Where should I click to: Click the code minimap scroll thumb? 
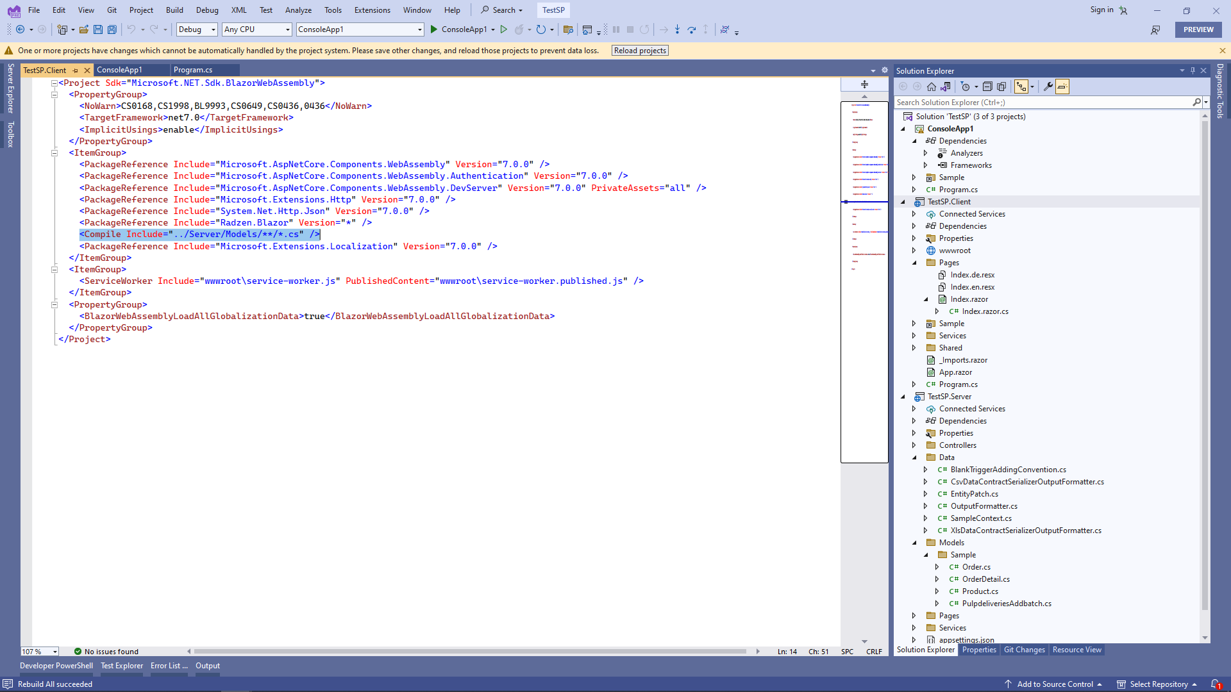pos(864,282)
